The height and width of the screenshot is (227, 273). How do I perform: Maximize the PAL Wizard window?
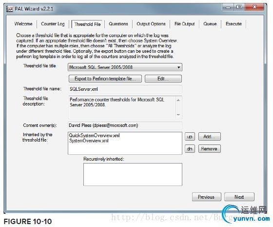239,7
